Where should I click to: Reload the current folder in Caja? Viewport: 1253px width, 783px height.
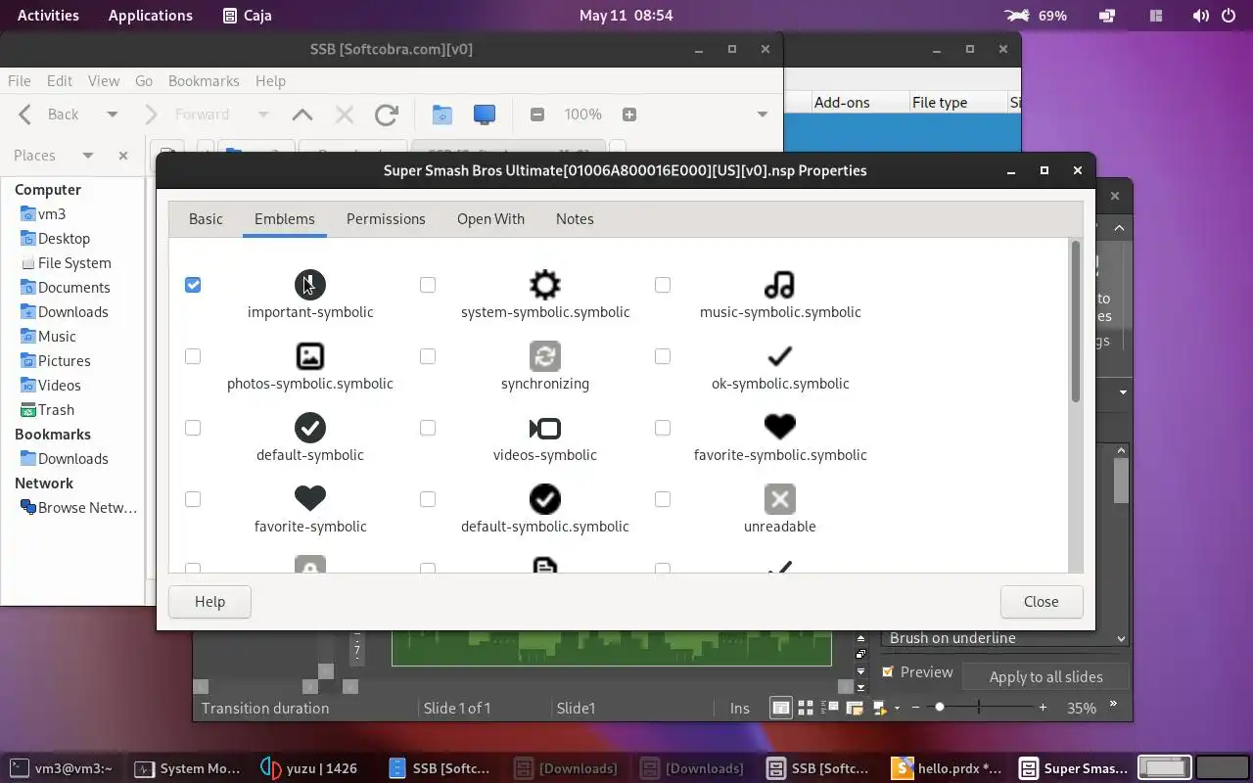(387, 115)
